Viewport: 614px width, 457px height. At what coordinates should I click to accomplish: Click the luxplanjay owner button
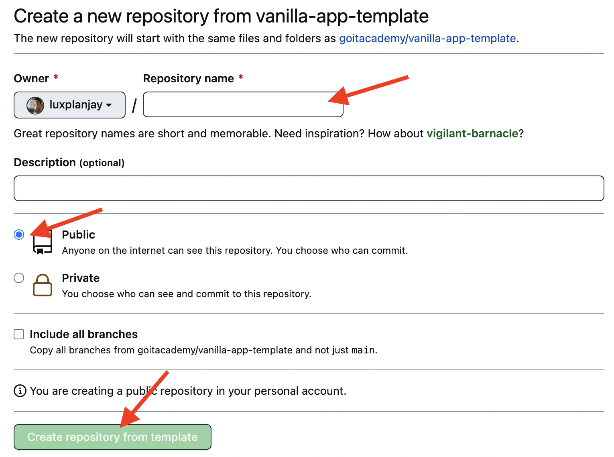point(69,105)
